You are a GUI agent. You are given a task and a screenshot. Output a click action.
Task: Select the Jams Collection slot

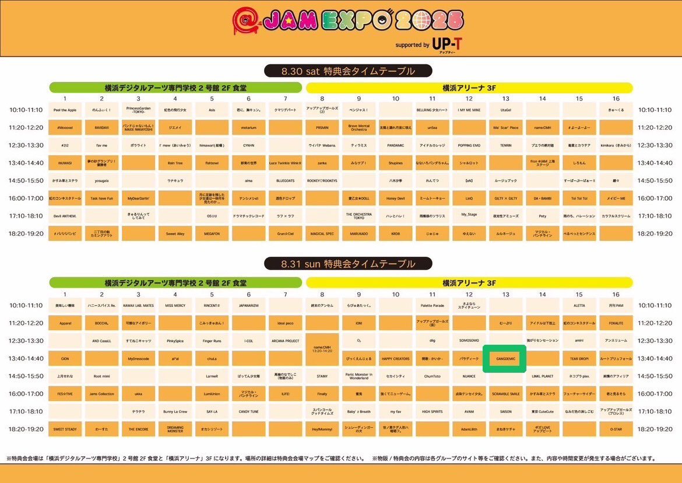point(102,394)
